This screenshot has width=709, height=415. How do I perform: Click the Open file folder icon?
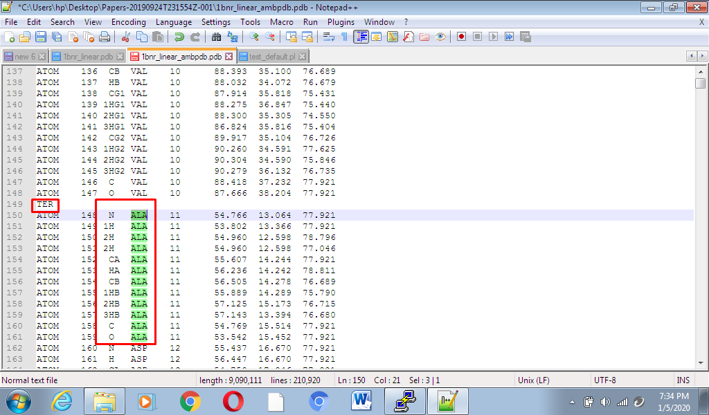pyautogui.click(x=25, y=37)
